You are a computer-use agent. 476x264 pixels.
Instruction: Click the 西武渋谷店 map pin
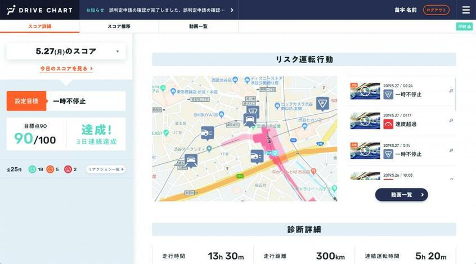click(x=235, y=80)
